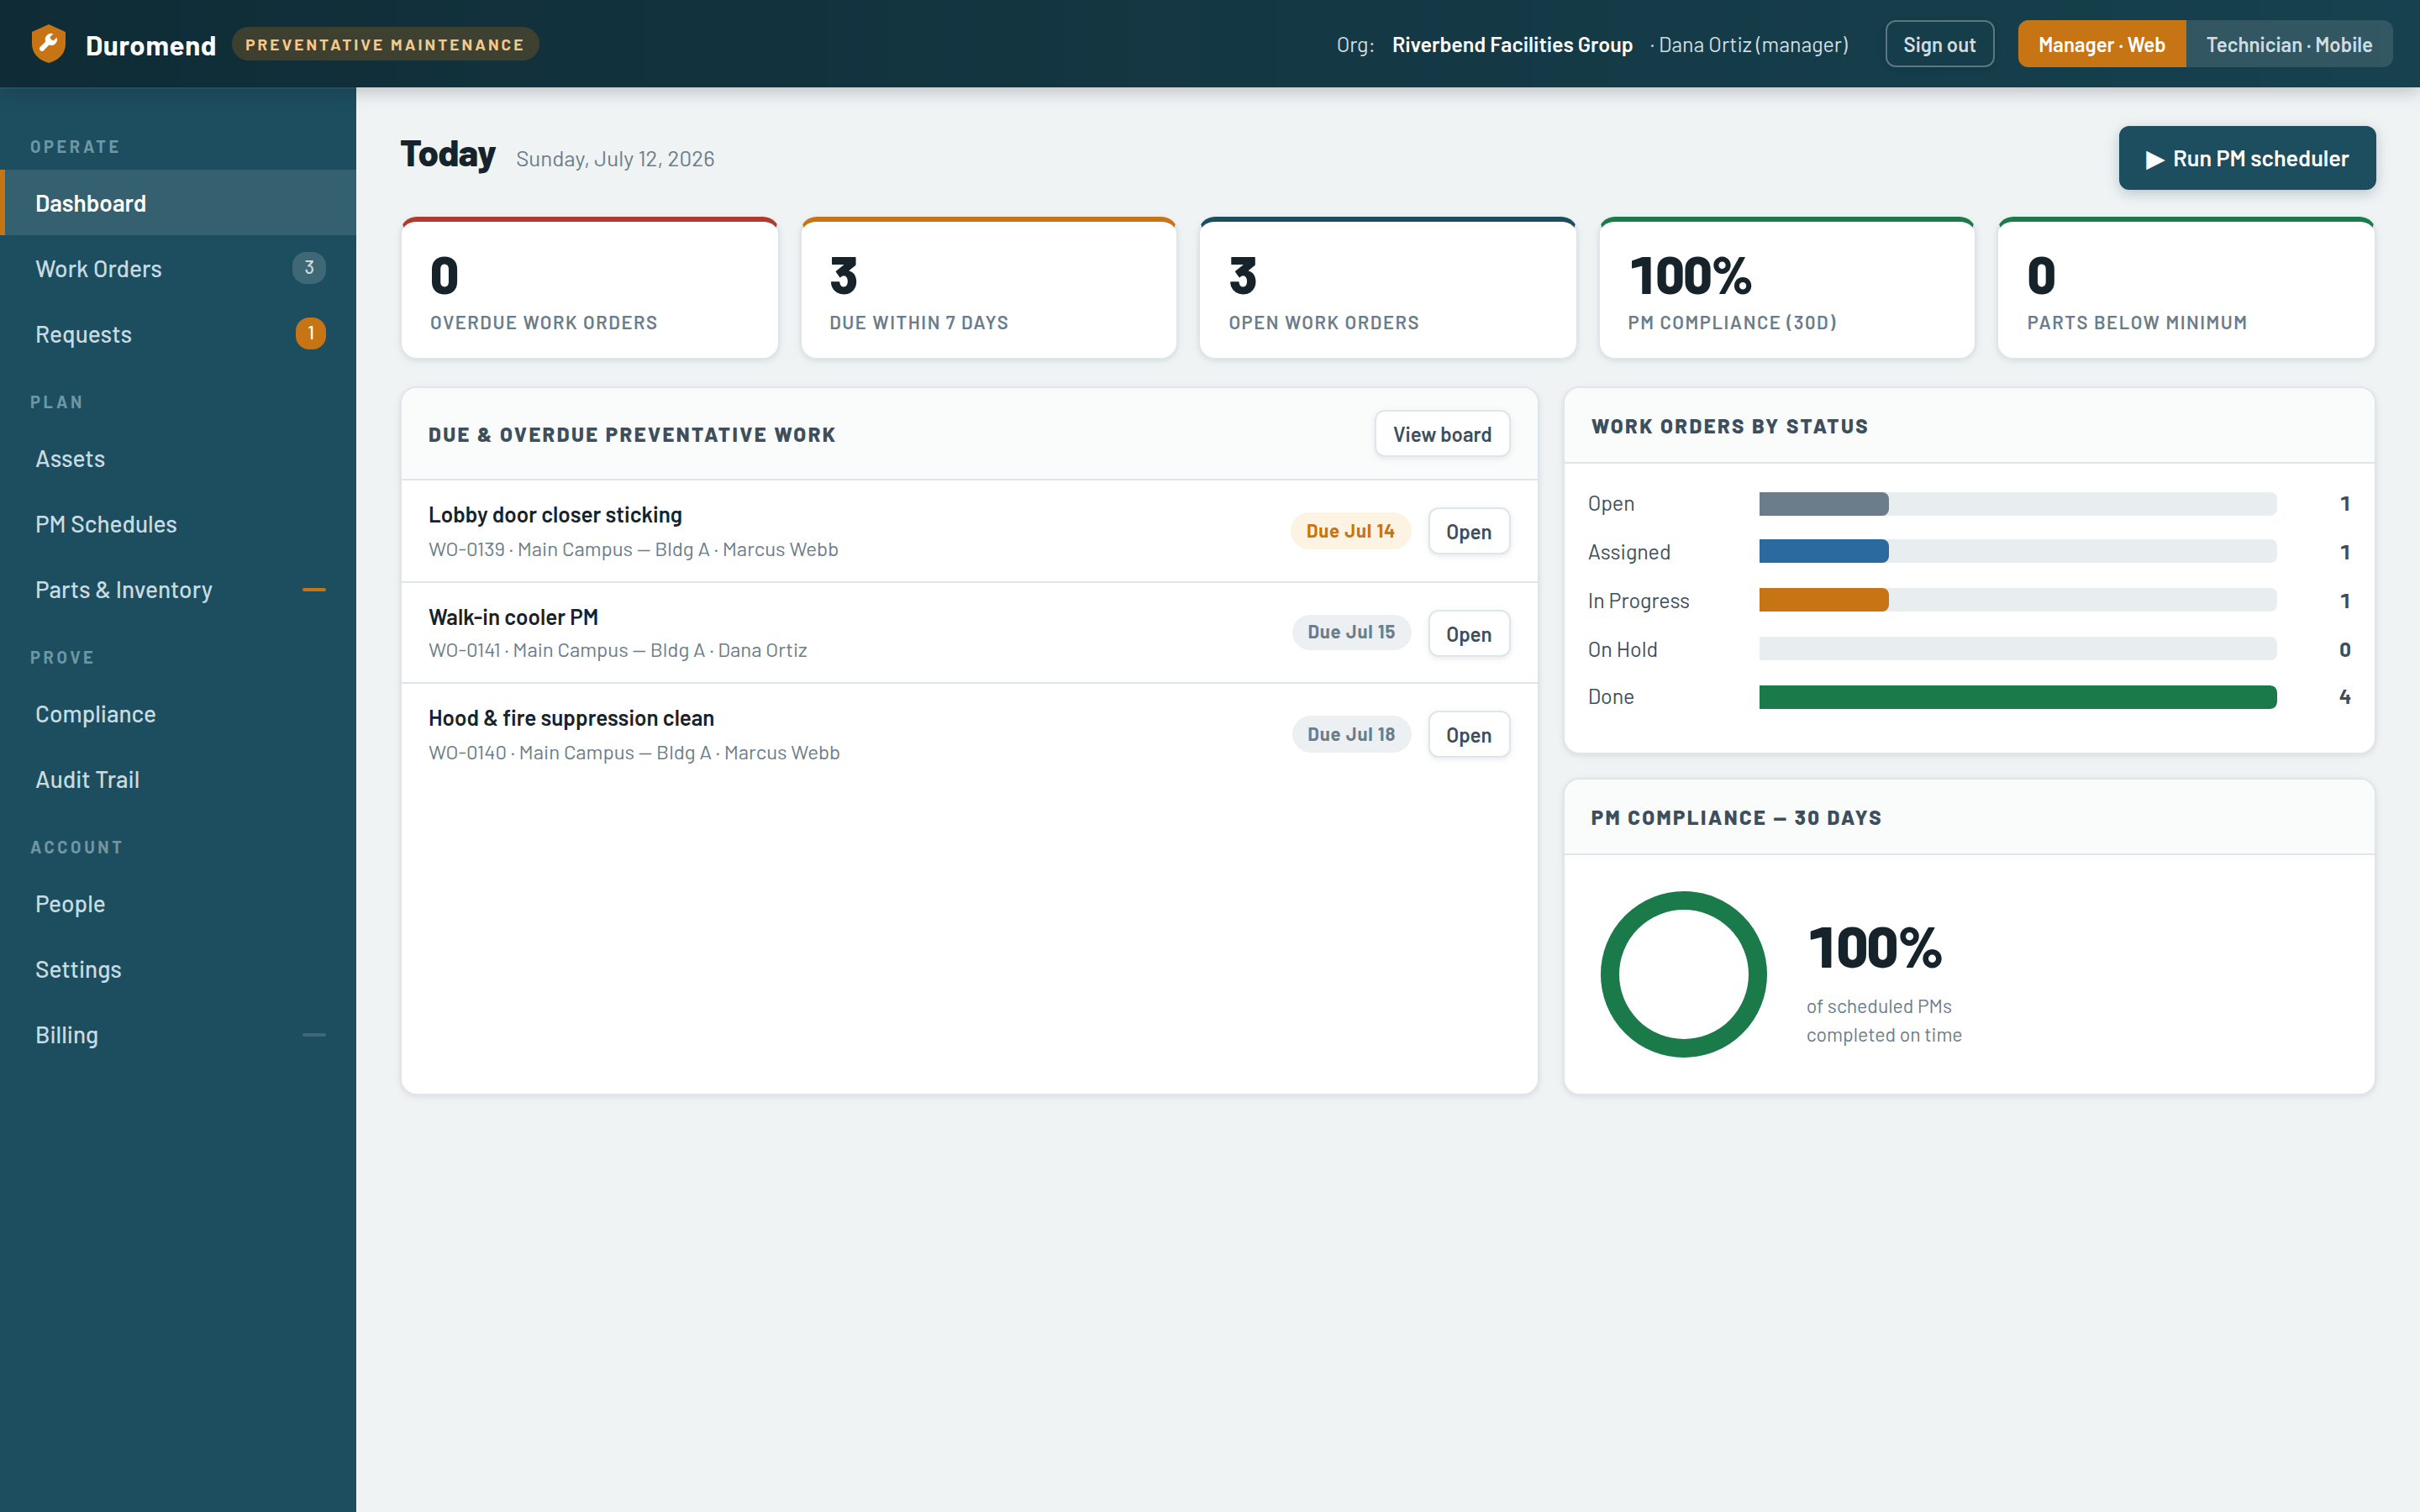Click the Parts & Inventory dash indicator
The height and width of the screenshot is (1512, 2420).
314,590
